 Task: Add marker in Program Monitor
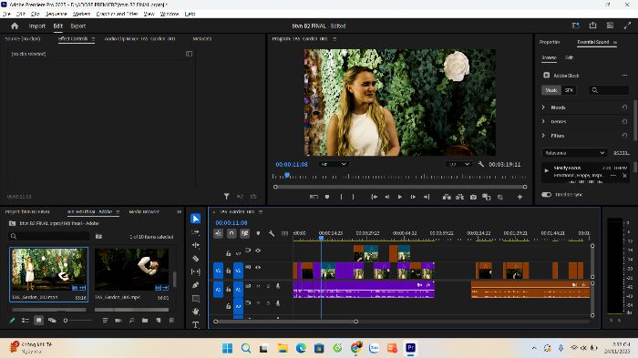[327, 197]
